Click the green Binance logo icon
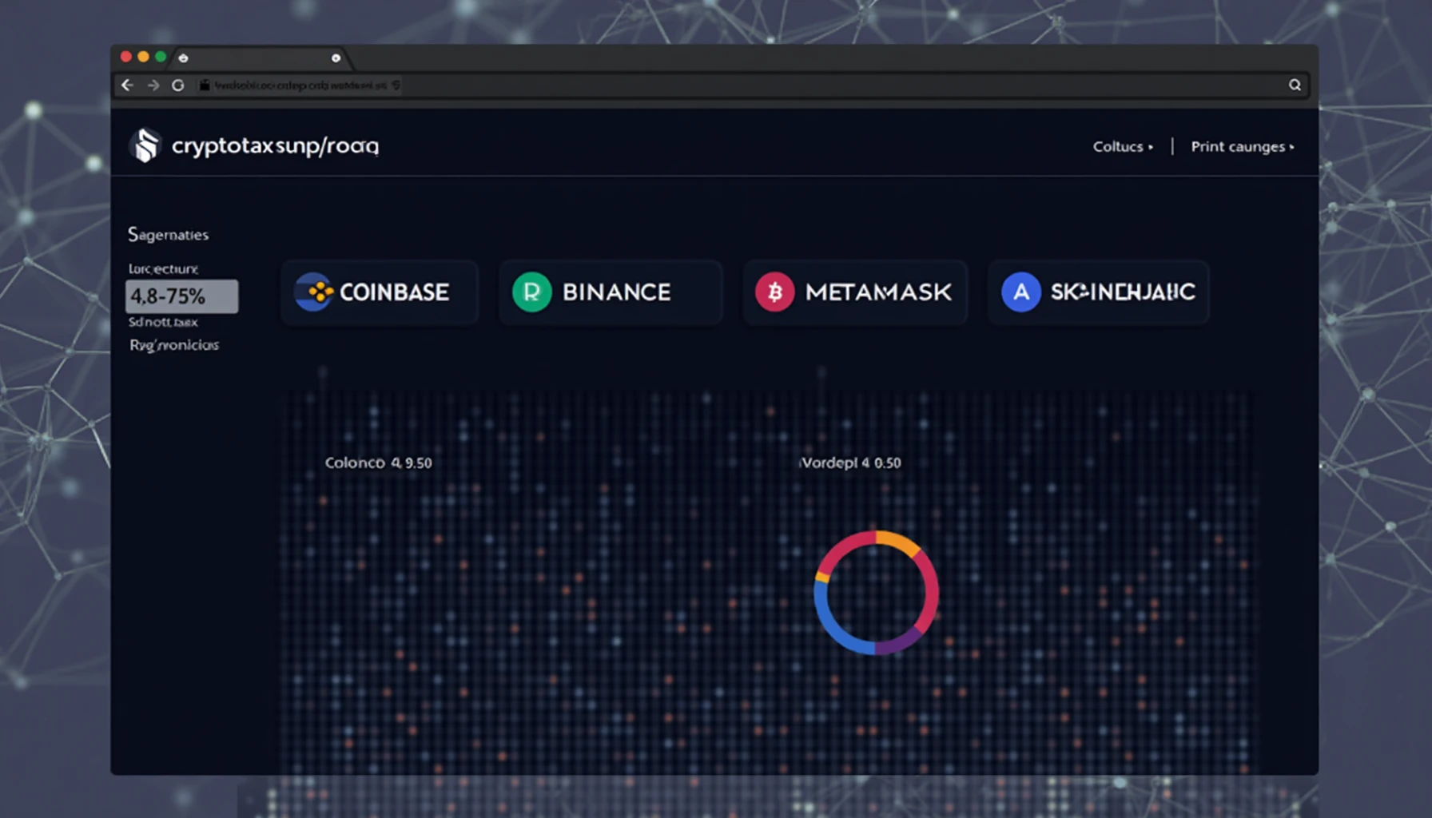Screen dimensions: 1432x818 pos(532,292)
